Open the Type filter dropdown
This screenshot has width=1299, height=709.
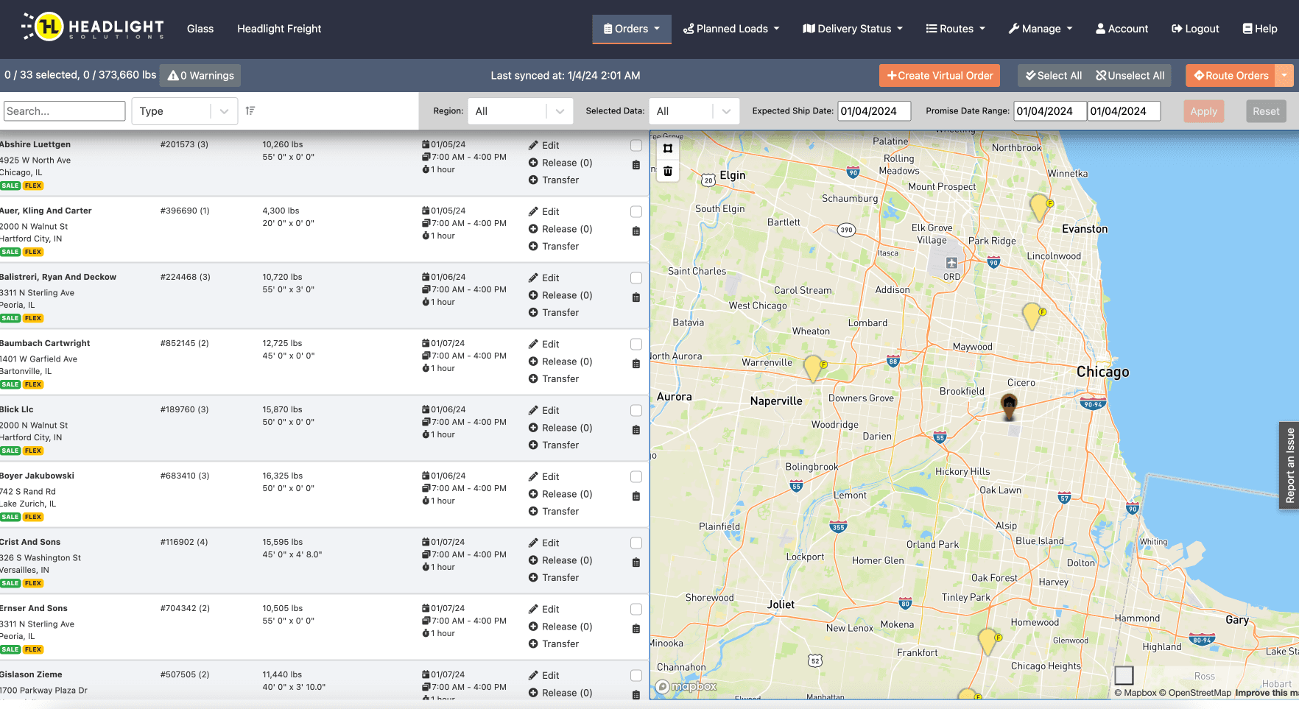[184, 111]
